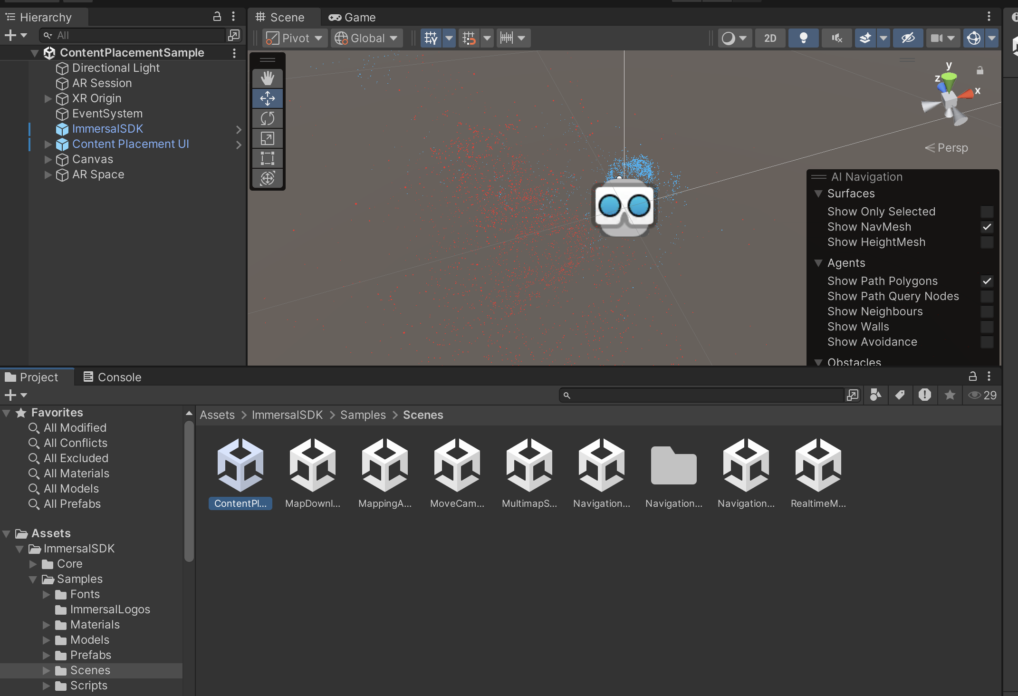Screen dimensions: 1018x696
Task: Enable Show Walls checkbox
Action: pyautogui.click(x=987, y=327)
